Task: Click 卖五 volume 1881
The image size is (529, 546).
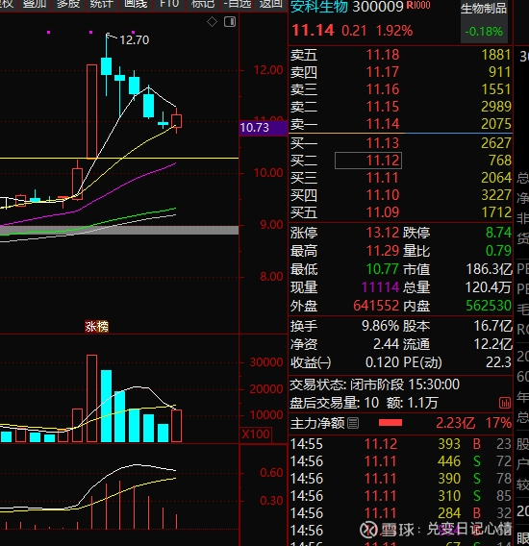Action: [x=496, y=55]
